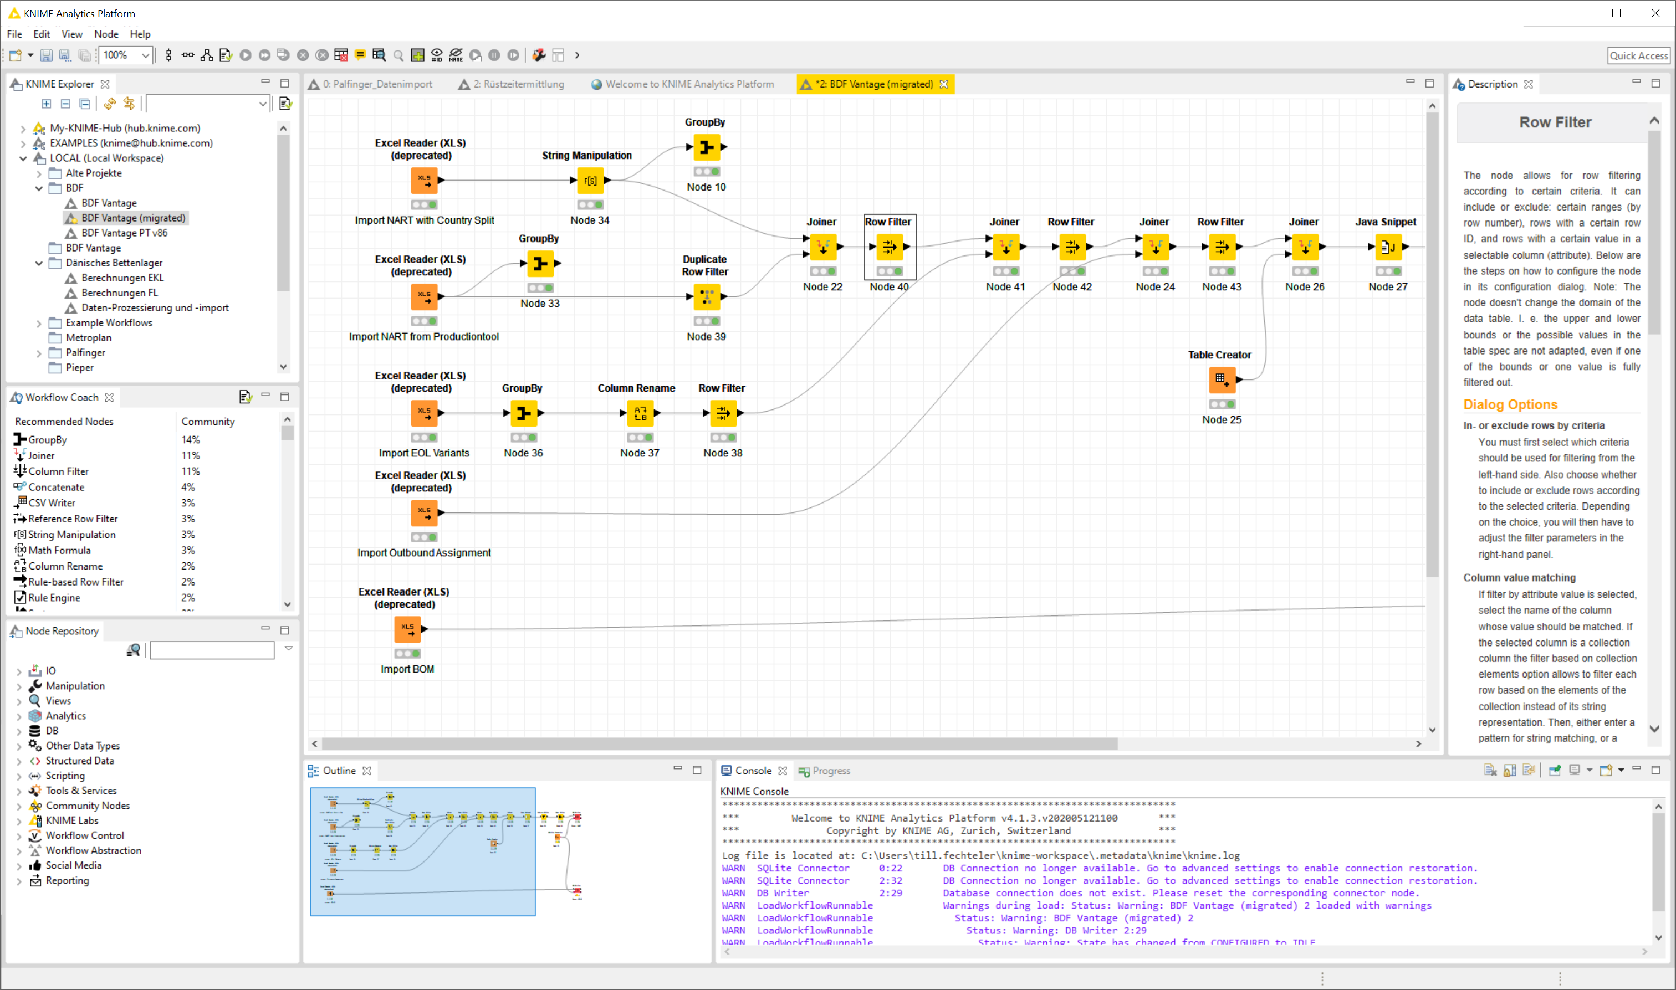Image resolution: width=1676 pixels, height=990 pixels.
Task: Click the workflow editor settings wrench icon
Action: point(539,55)
